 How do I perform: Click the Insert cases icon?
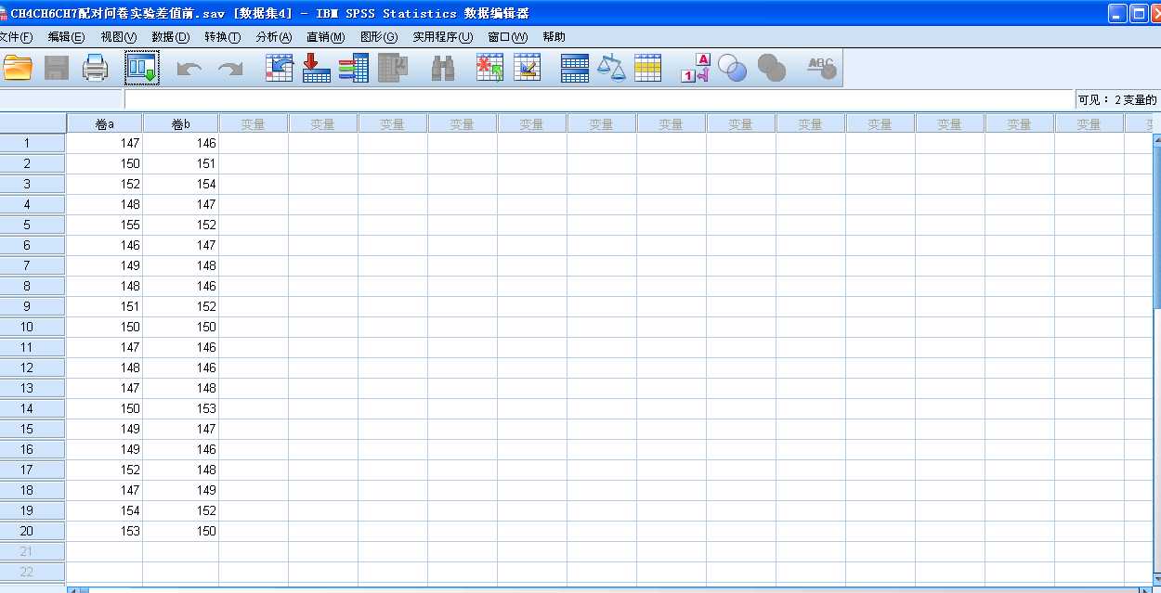click(x=489, y=68)
